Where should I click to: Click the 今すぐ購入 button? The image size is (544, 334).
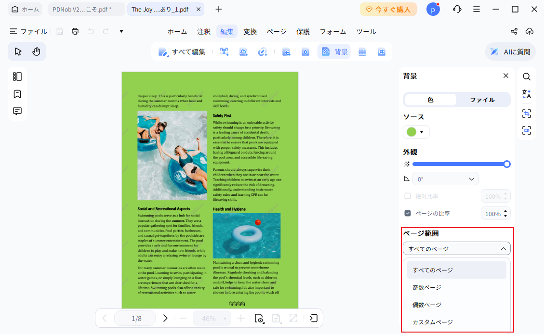pyautogui.click(x=388, y=9)
